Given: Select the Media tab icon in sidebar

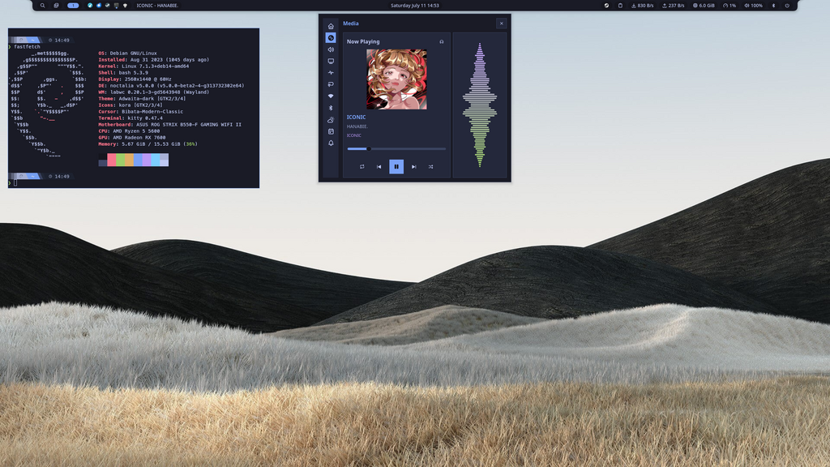Looking at the screenshot, I should click(x=331, y=37).
